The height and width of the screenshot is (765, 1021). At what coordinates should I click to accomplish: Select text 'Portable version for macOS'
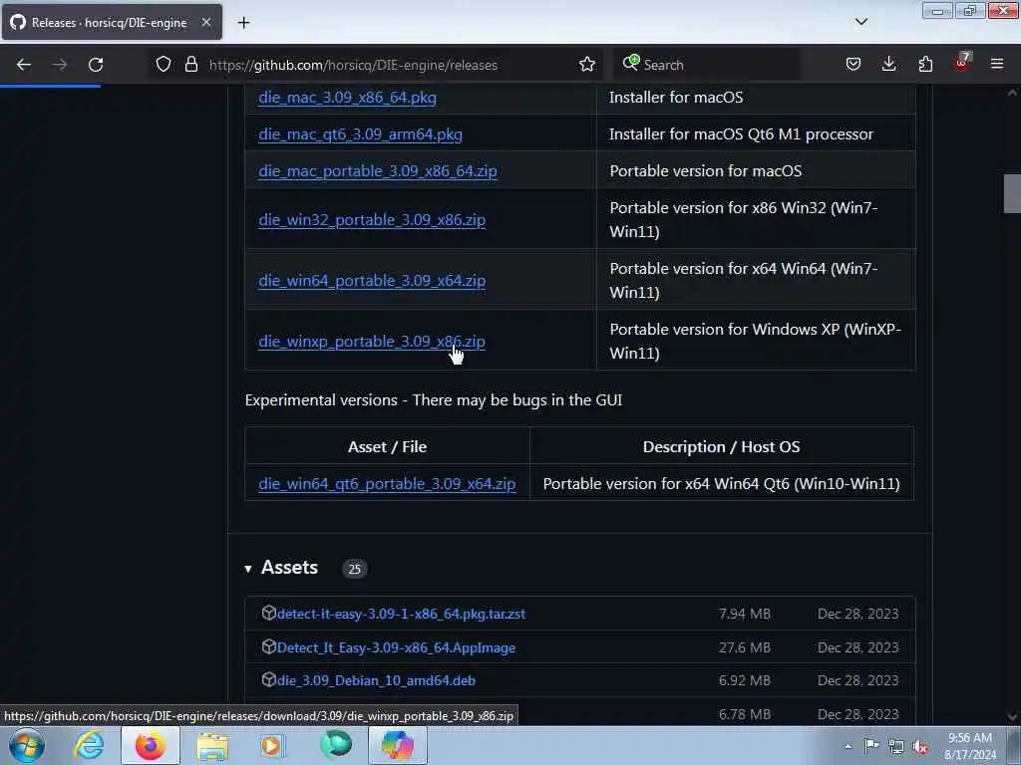[705, 171]
